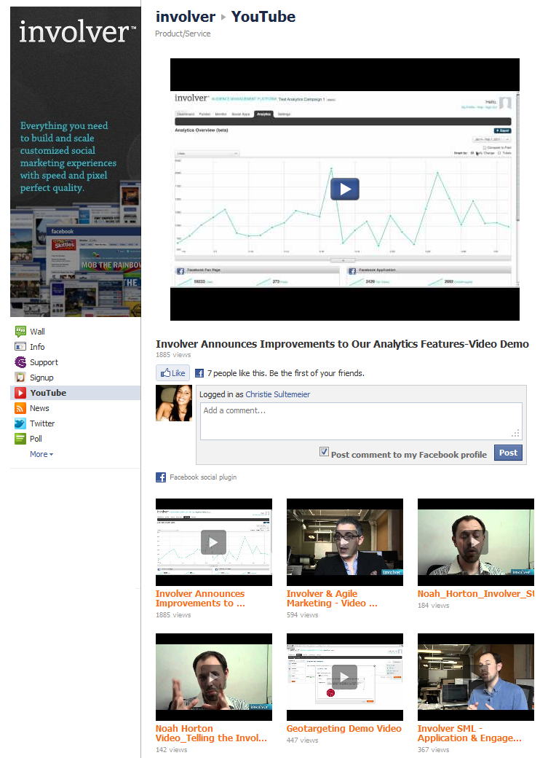The width and height of the screenshot is (540, 758).
Task: Click the orange News RSS icon
Action: click(20, 408)
